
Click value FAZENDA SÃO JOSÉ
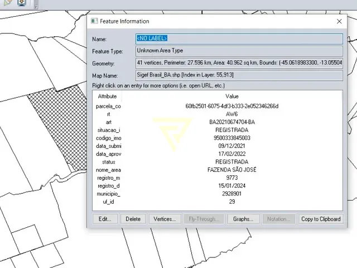232,170
